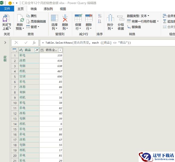175x162 pixels.
Task: Click the smiley feedback icon in title bar
Action: coord(10,3)
